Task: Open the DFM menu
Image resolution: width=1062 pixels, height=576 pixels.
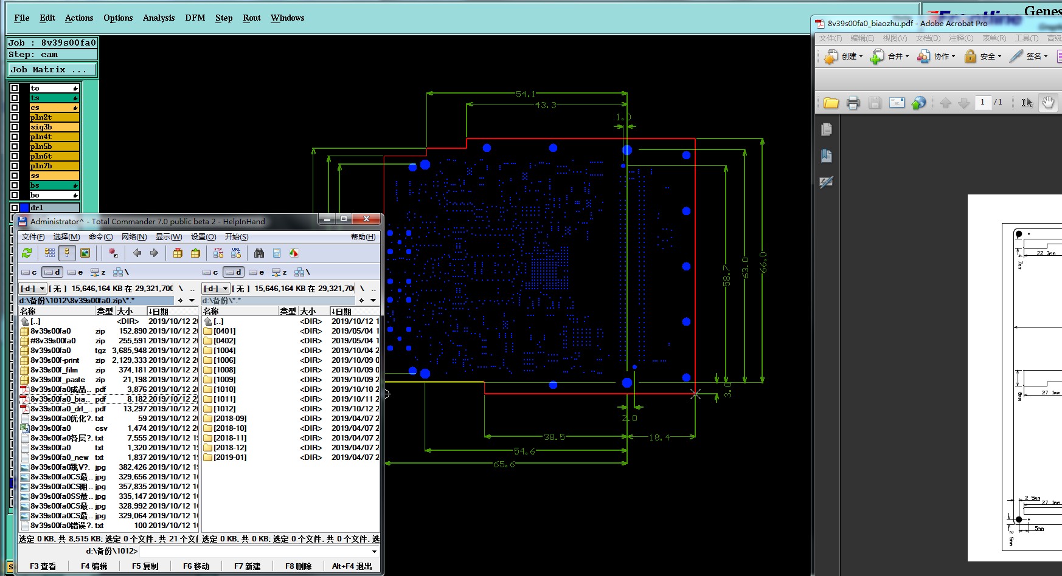Action: [x=195, y=18]
